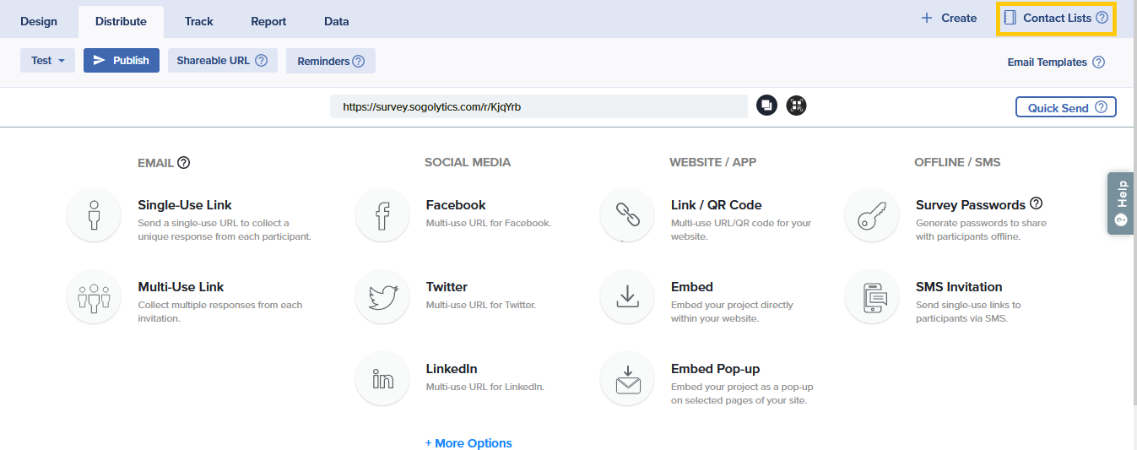
Task: Select the Single-Use Link person icon
Action: pos(94,215)
